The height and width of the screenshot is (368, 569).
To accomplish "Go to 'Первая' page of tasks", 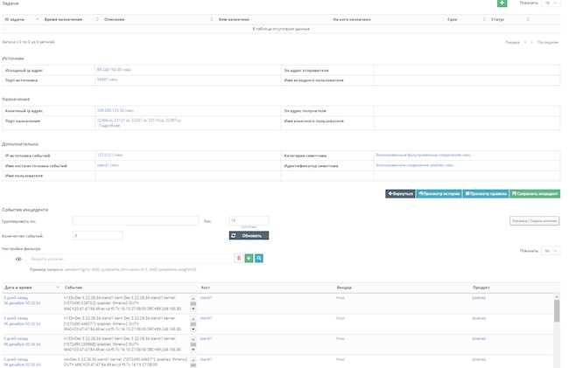I will (x=512, y=42).
